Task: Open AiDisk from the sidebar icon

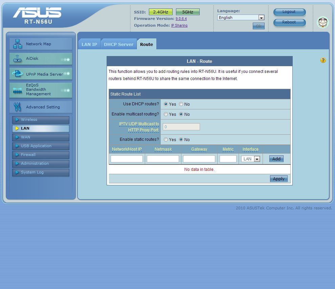Action: (17, 59)
